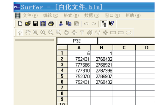This screenshot has height=110, width=163.
Task: Click the worksheet icon beside the menu bar
Action: [x=18, y=15]
